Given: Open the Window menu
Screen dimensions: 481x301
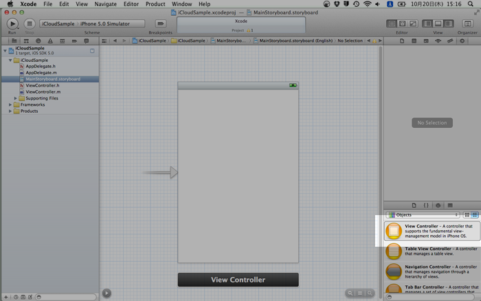Looking at the screenshot, I should click(x=181, y=4).
